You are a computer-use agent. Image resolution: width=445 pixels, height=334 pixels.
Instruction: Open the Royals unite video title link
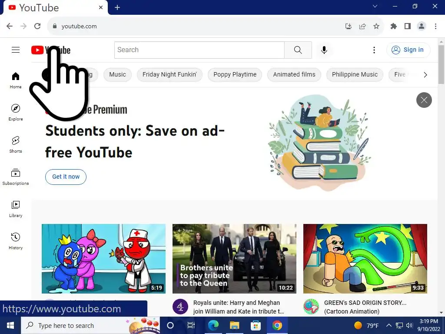[239, 307]
